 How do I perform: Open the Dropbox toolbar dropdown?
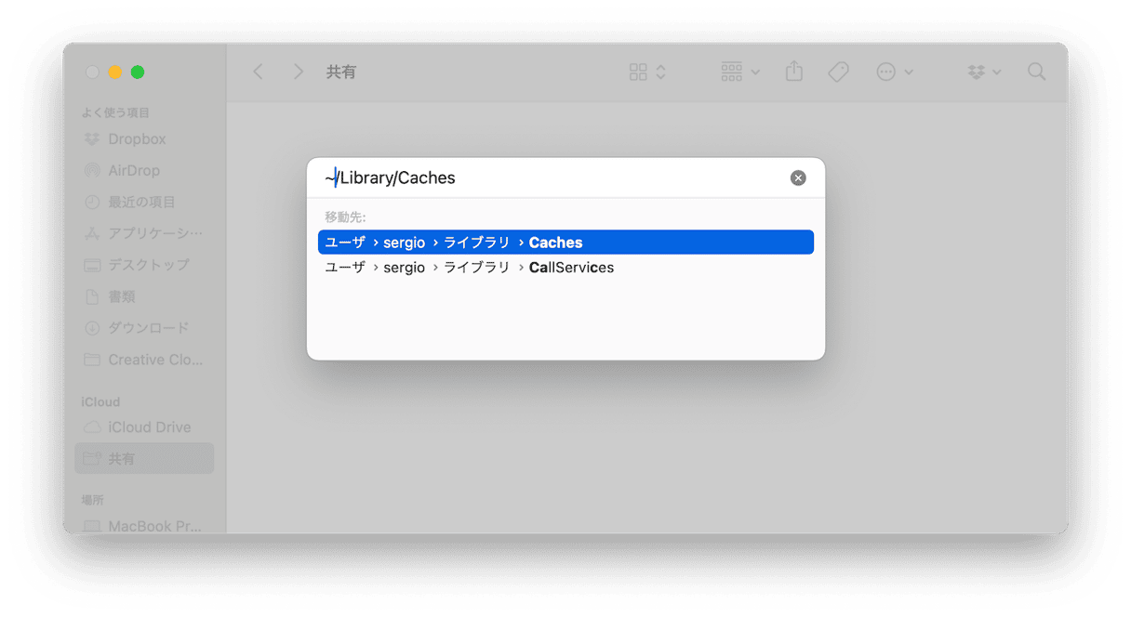[x=983, y=72]
